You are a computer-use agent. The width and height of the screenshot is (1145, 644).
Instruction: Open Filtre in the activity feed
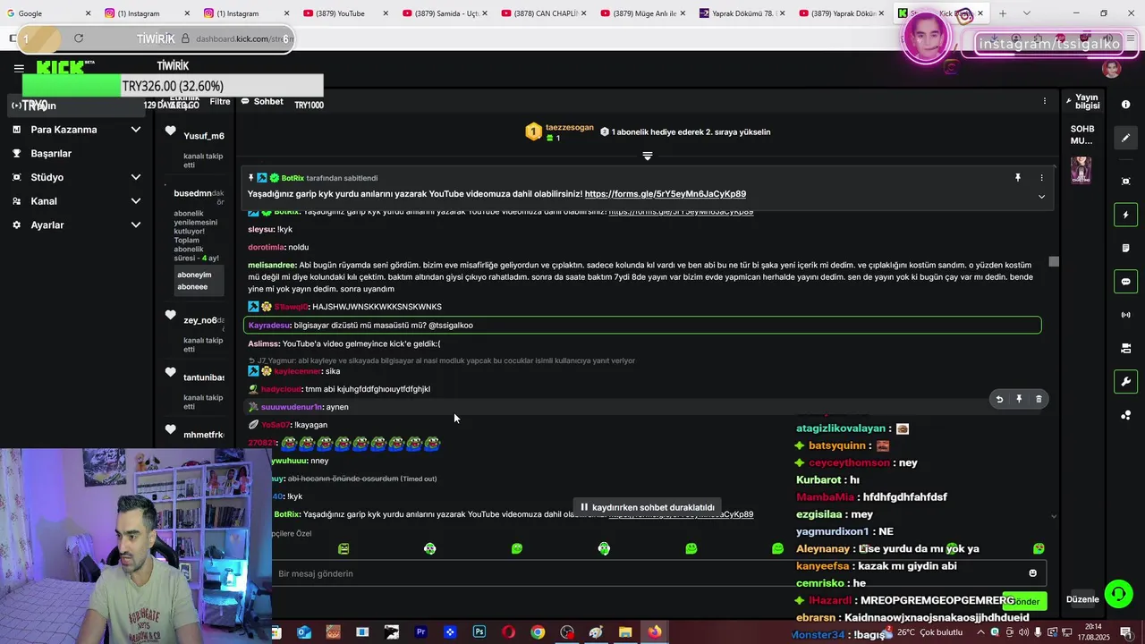[220, 101]
